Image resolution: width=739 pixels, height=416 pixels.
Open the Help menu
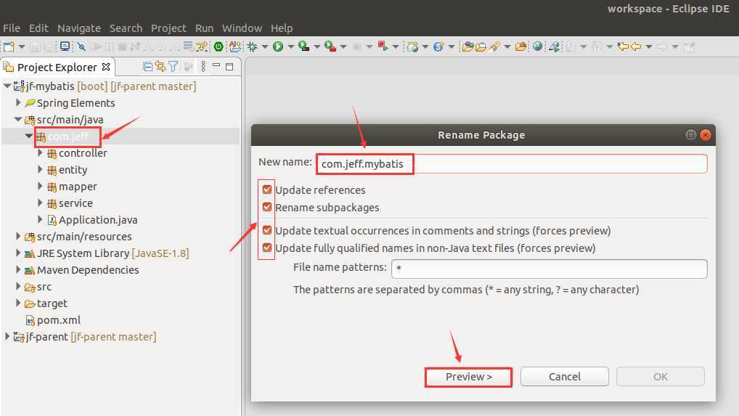(282, 28)
